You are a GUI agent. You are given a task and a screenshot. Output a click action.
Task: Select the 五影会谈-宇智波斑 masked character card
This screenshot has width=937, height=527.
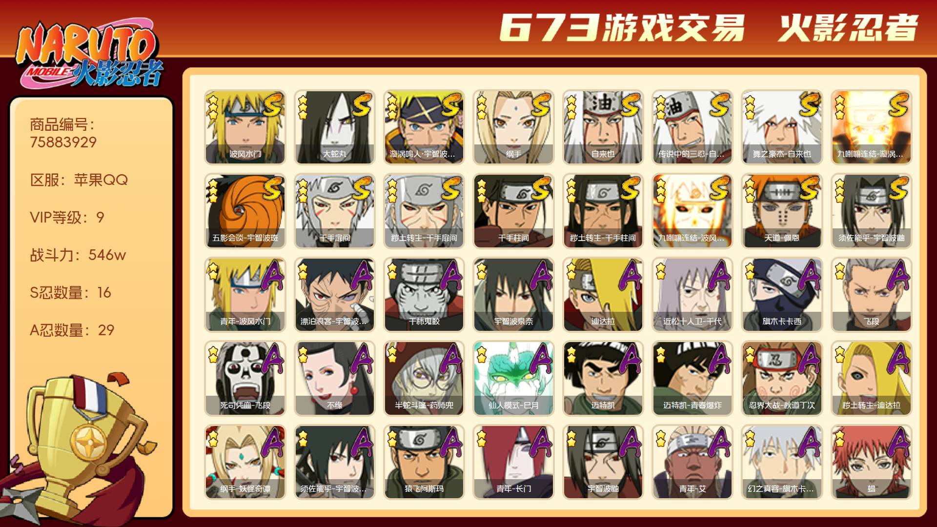click(245, 211)
